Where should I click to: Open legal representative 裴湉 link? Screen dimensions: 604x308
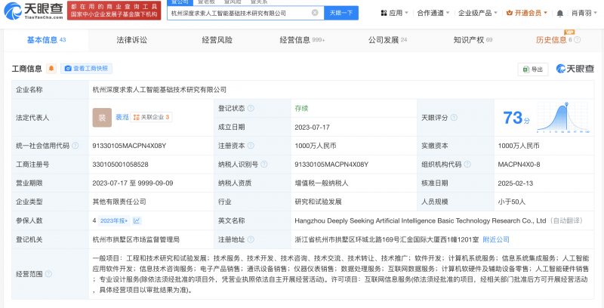pyautogui.click(x=122, y=117)
